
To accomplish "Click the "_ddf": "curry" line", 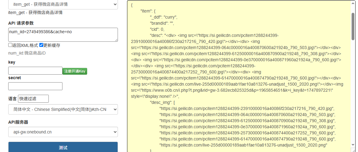I will tap(164, 17).
